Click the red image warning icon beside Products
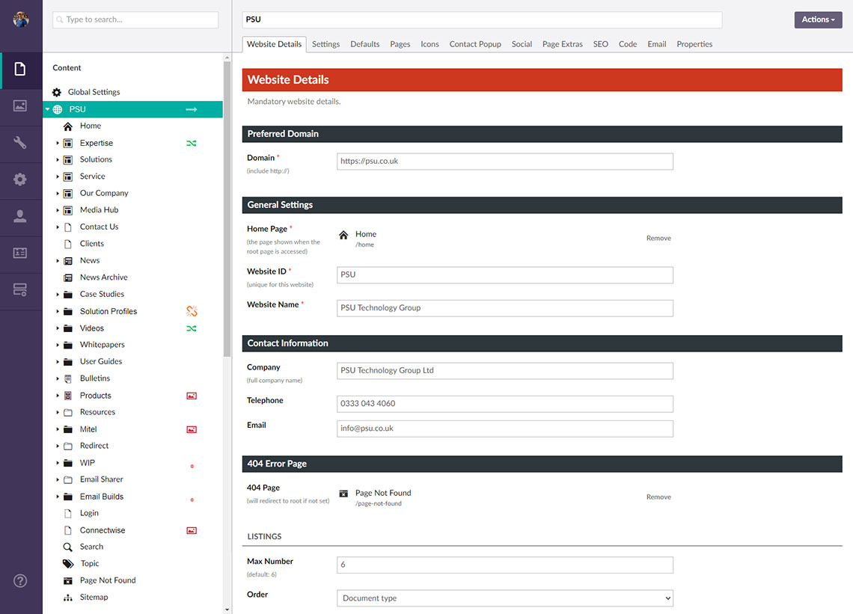 click(191, 395)
